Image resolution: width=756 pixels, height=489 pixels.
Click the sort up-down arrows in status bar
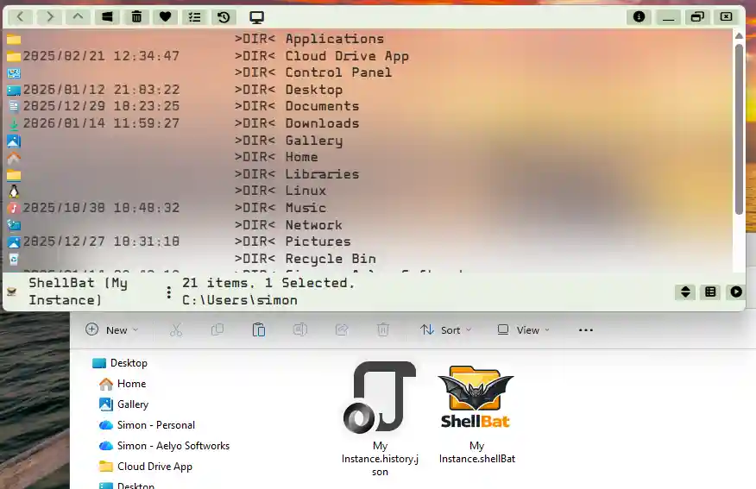[x=685, y=292]
